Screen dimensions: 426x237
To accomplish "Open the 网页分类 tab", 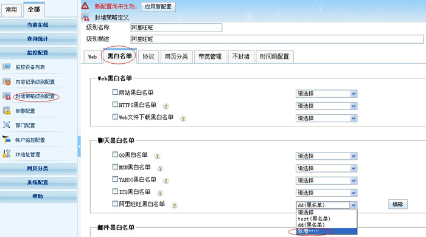I will coord(176,57).
